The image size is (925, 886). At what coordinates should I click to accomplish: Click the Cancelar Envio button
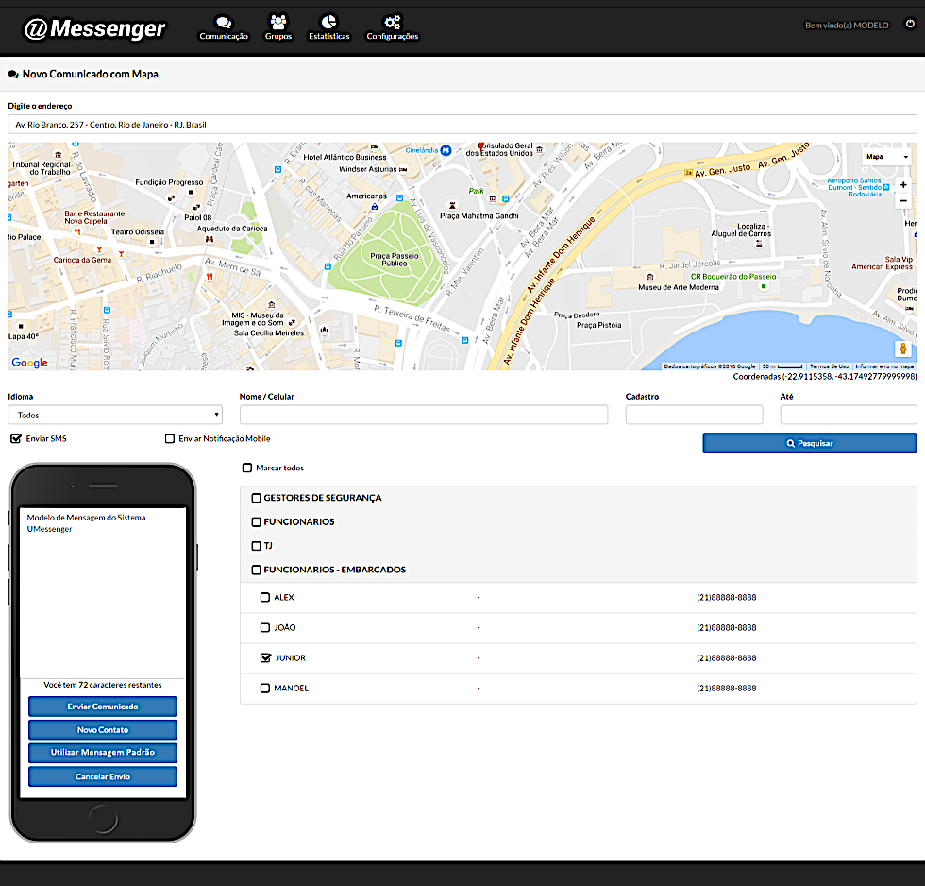pos(103,776)
